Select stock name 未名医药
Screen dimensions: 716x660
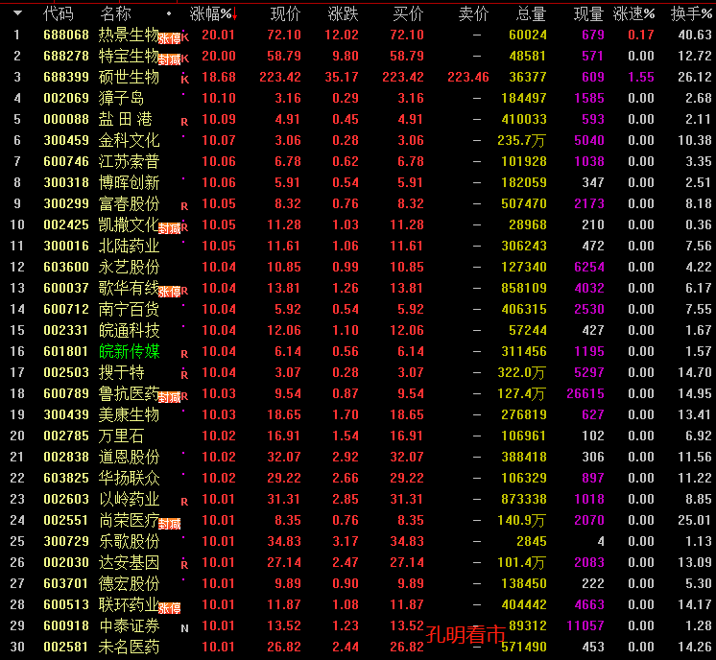tap(129, 647)
